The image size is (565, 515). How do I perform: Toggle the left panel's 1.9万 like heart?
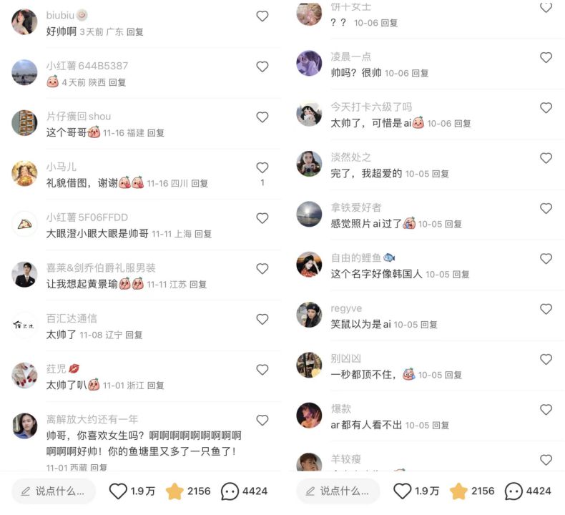pyautogui.click(x=118, y=491)
